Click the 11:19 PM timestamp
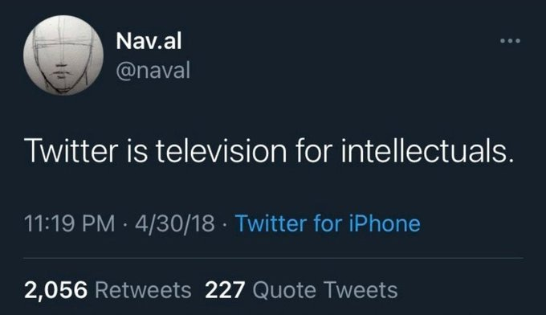The image size is (546, 315). pyautogui.click(x=69, y=223)
